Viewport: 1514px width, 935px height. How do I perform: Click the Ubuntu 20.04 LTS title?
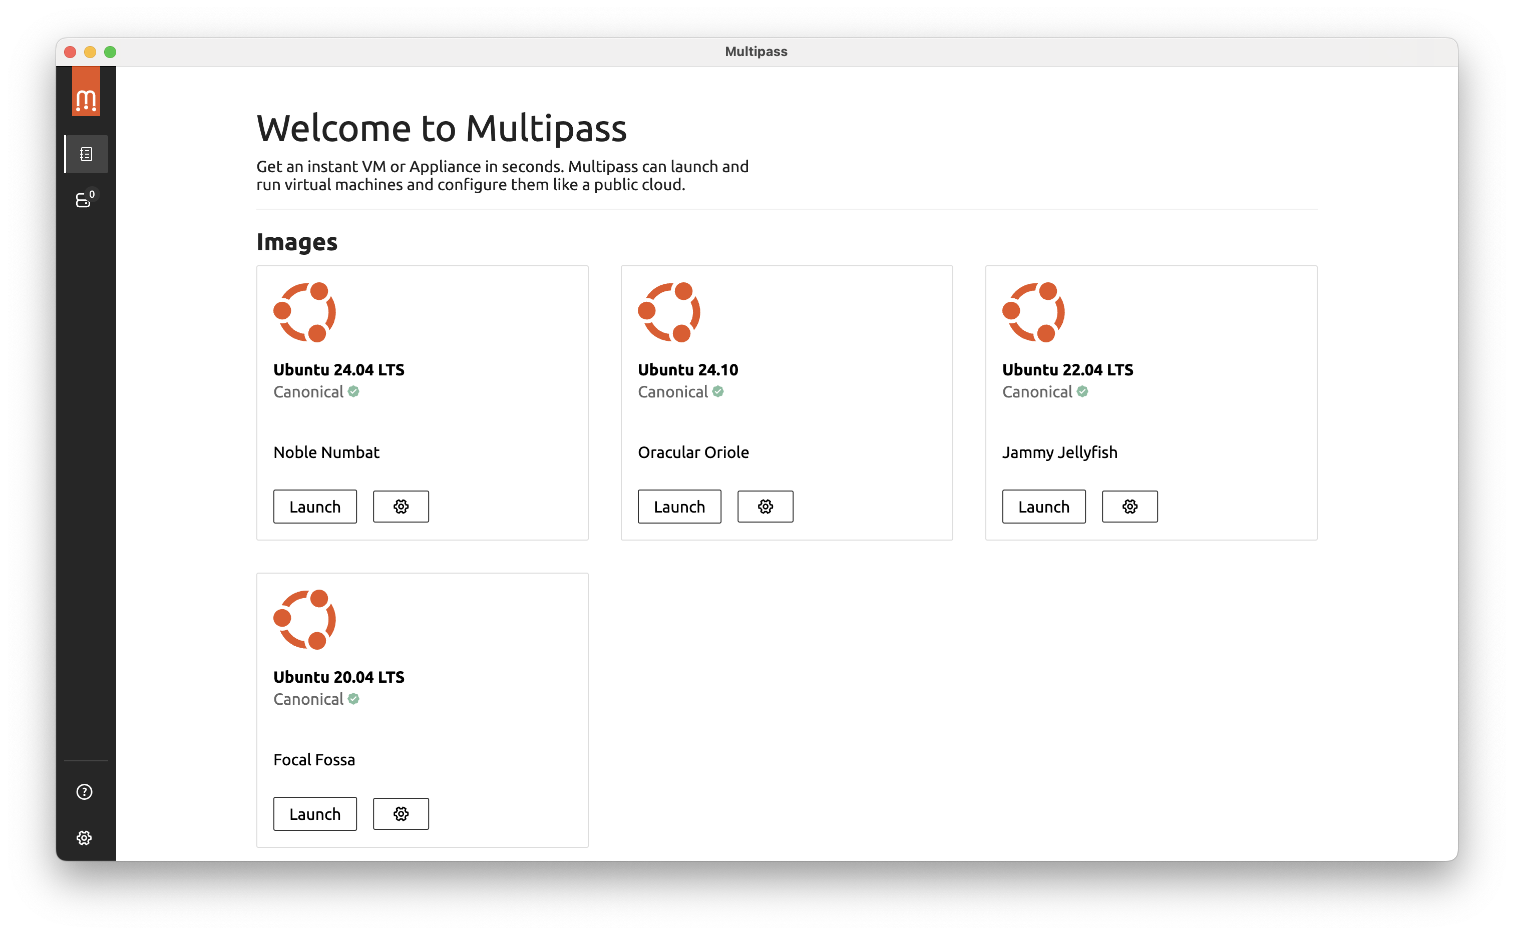(x=339, y=677)
